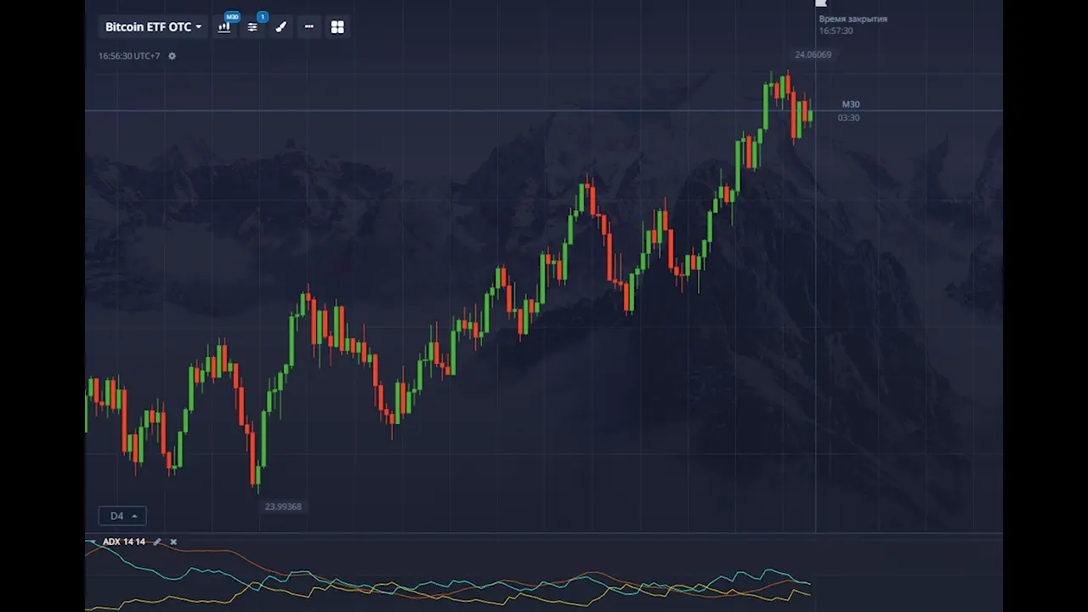Click the ADX 14 14 indicator label
This screenshot has width=1088, height=612.
point(123,541)
